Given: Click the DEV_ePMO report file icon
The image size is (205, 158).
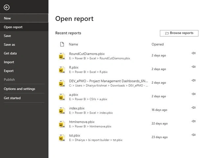Looking at the screenshot, I should point(62,83).
